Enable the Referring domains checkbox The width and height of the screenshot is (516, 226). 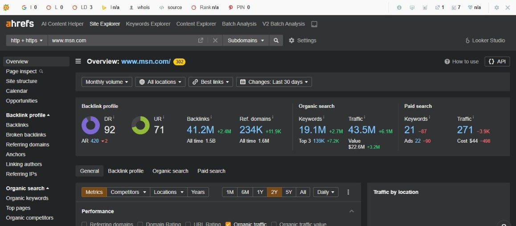84,224
